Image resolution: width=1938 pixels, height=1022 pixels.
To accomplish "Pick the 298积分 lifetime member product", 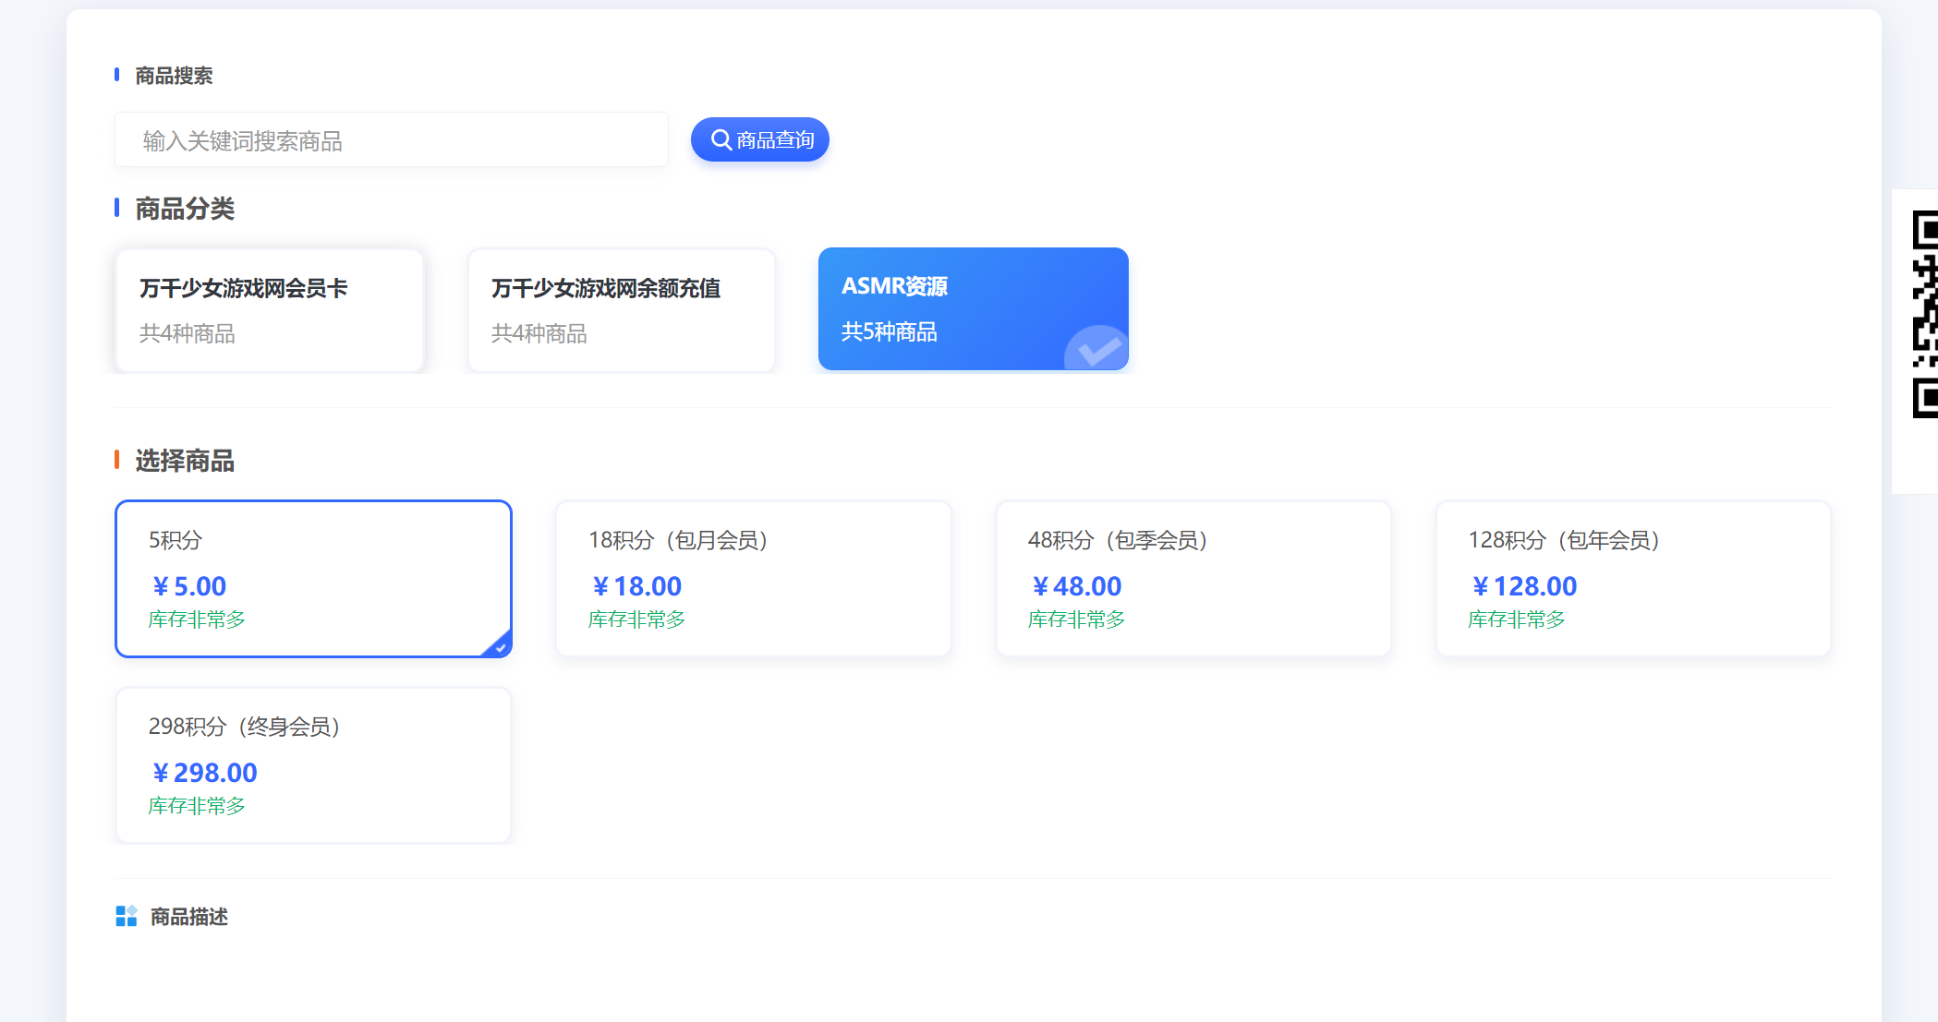I will (x=312, y=764).
